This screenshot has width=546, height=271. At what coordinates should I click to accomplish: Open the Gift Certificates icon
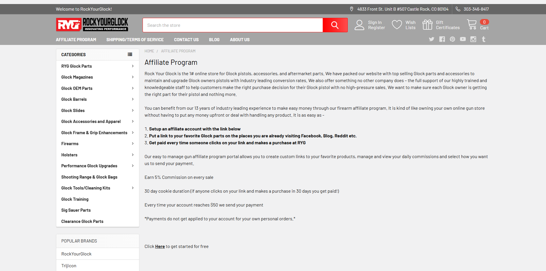pyautogui.click(x=427, y=25)
